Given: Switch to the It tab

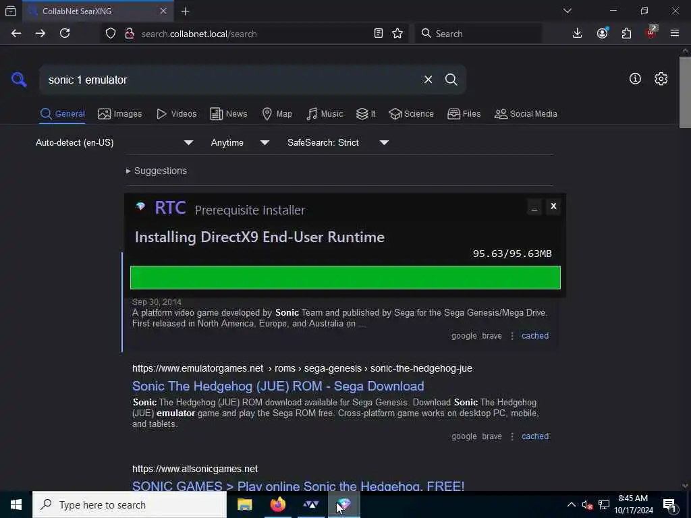Looking at the screenshot, I should coord(365,113).
